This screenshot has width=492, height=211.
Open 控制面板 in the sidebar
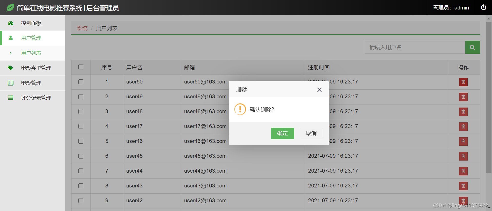33,23
